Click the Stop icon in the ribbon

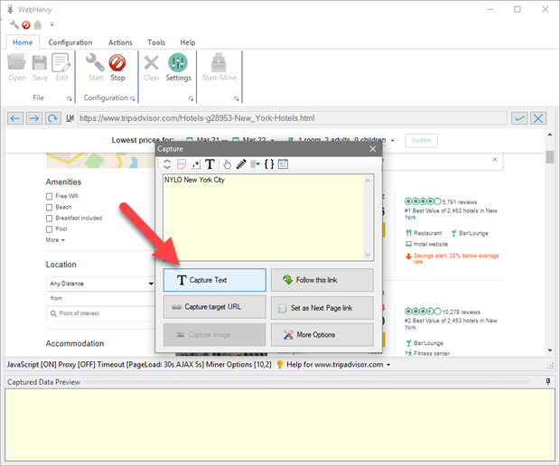click(117, 66)
